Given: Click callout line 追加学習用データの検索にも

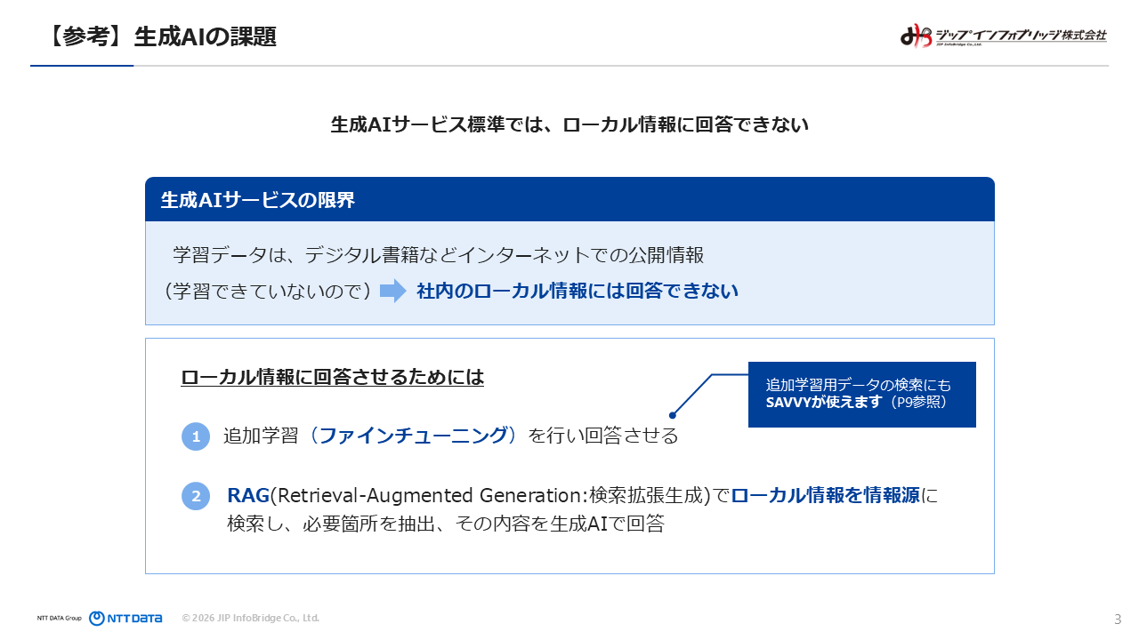Looking at the screenshot, I should click(859, 386).
